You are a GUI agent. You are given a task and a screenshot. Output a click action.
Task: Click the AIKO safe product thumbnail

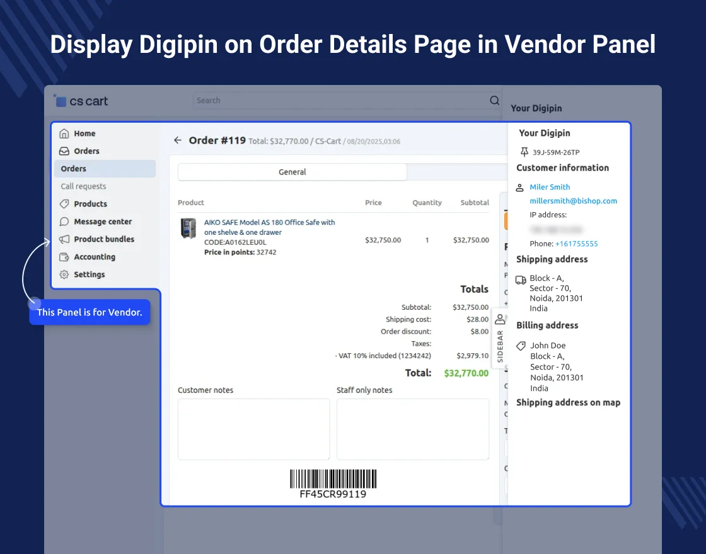[188, 228]
